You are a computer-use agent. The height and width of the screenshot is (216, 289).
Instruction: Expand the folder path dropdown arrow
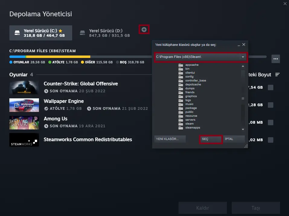(x=243, y=57)
